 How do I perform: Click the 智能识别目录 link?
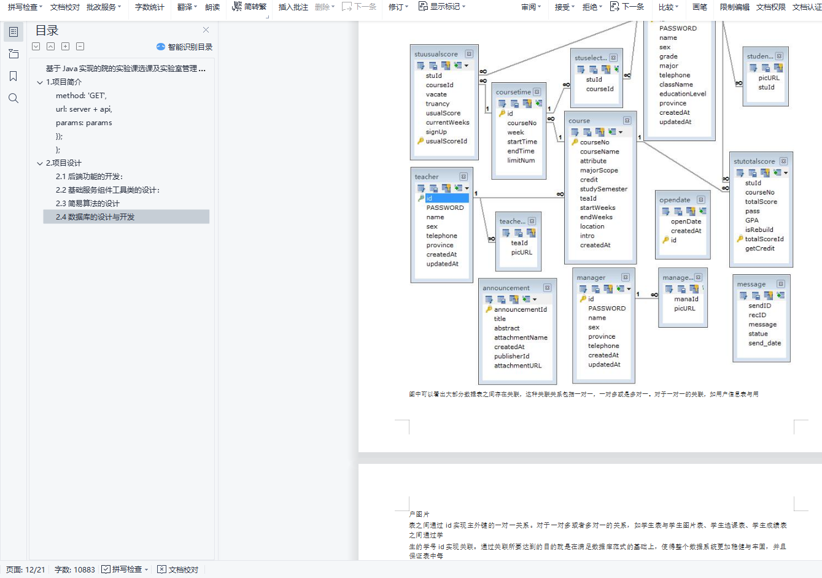pos(190,47)
